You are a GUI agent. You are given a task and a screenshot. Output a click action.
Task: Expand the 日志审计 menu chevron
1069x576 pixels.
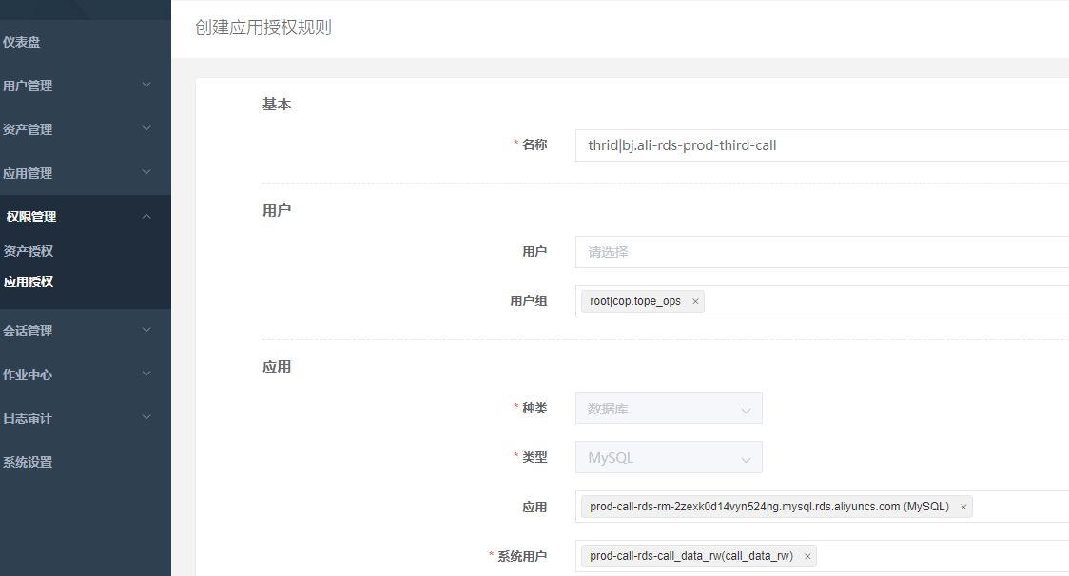click(x=146, y=417)
